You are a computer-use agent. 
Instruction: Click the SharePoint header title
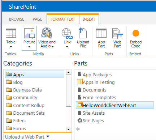[x=22, y=7]
